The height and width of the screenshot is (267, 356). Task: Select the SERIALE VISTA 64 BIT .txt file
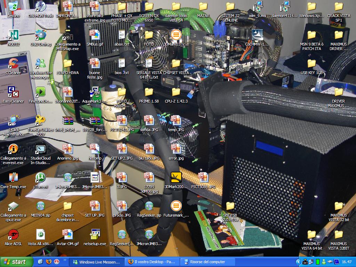149,63
